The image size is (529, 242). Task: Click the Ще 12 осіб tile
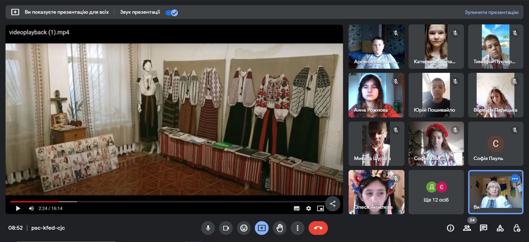tap(436, 192)
